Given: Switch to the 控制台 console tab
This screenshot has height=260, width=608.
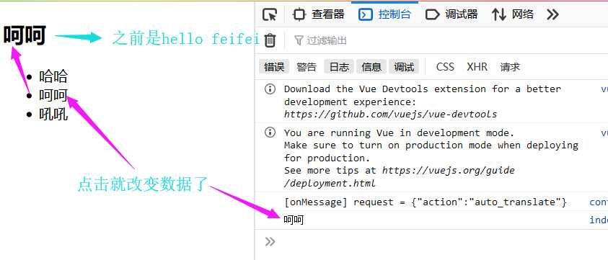Looking at the screenshot, I should (x=384, y=14).
